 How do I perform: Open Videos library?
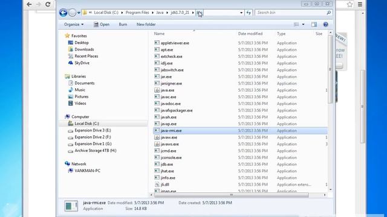click(80, 103)
